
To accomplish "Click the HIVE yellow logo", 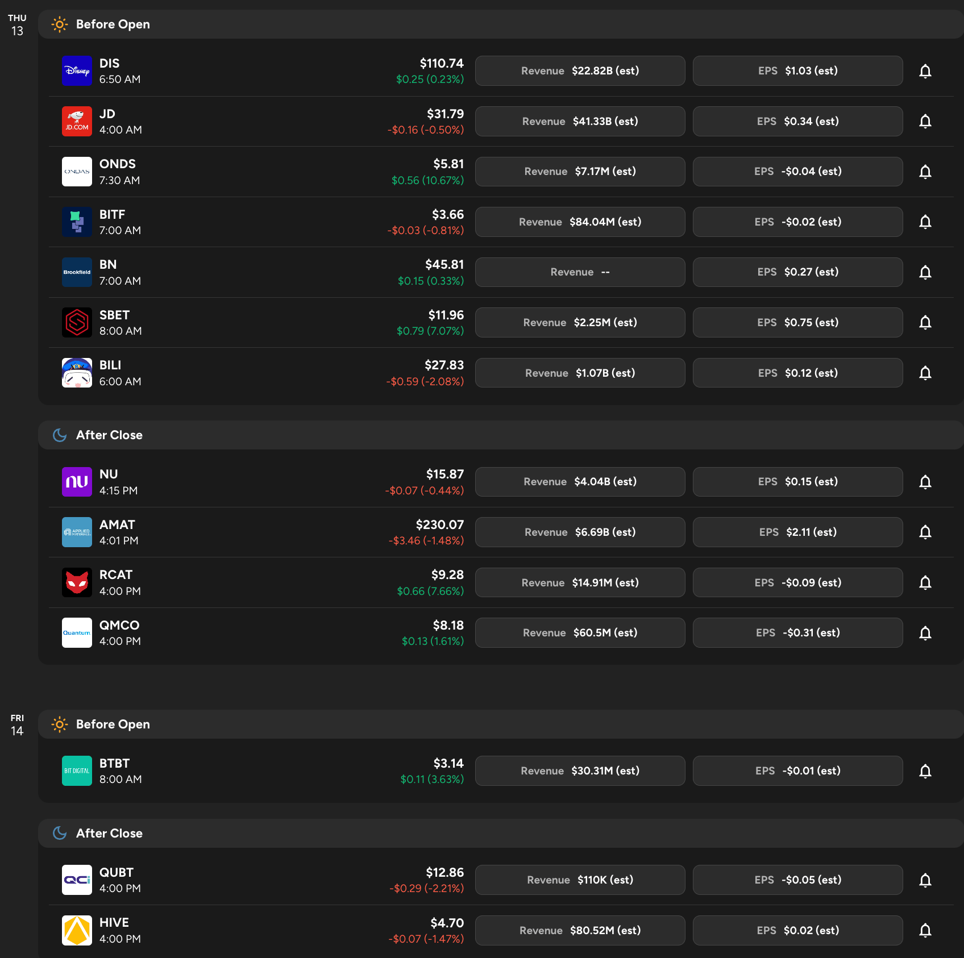I will tap(77, 930).
